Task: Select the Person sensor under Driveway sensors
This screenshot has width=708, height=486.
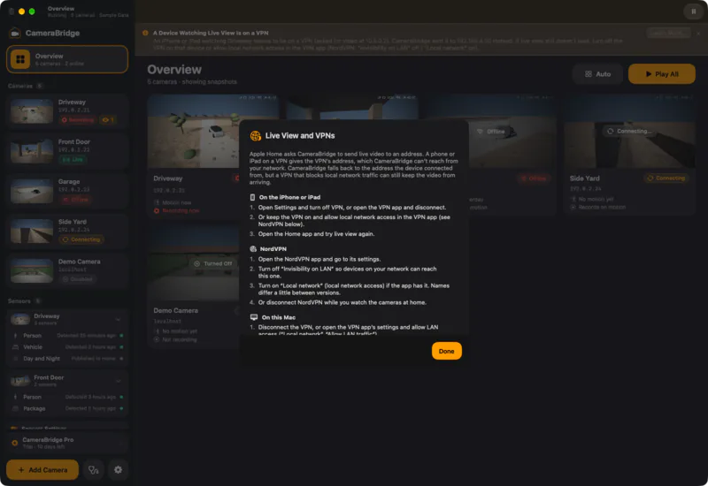Action: click(67, 336)
